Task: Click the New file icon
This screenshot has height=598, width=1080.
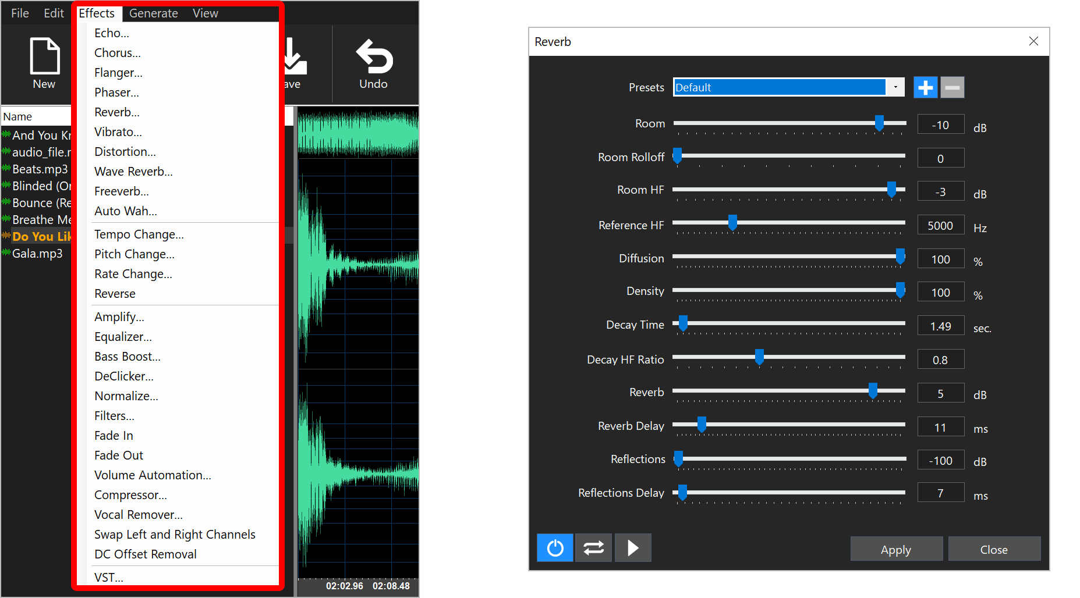Action: (45, 56)
